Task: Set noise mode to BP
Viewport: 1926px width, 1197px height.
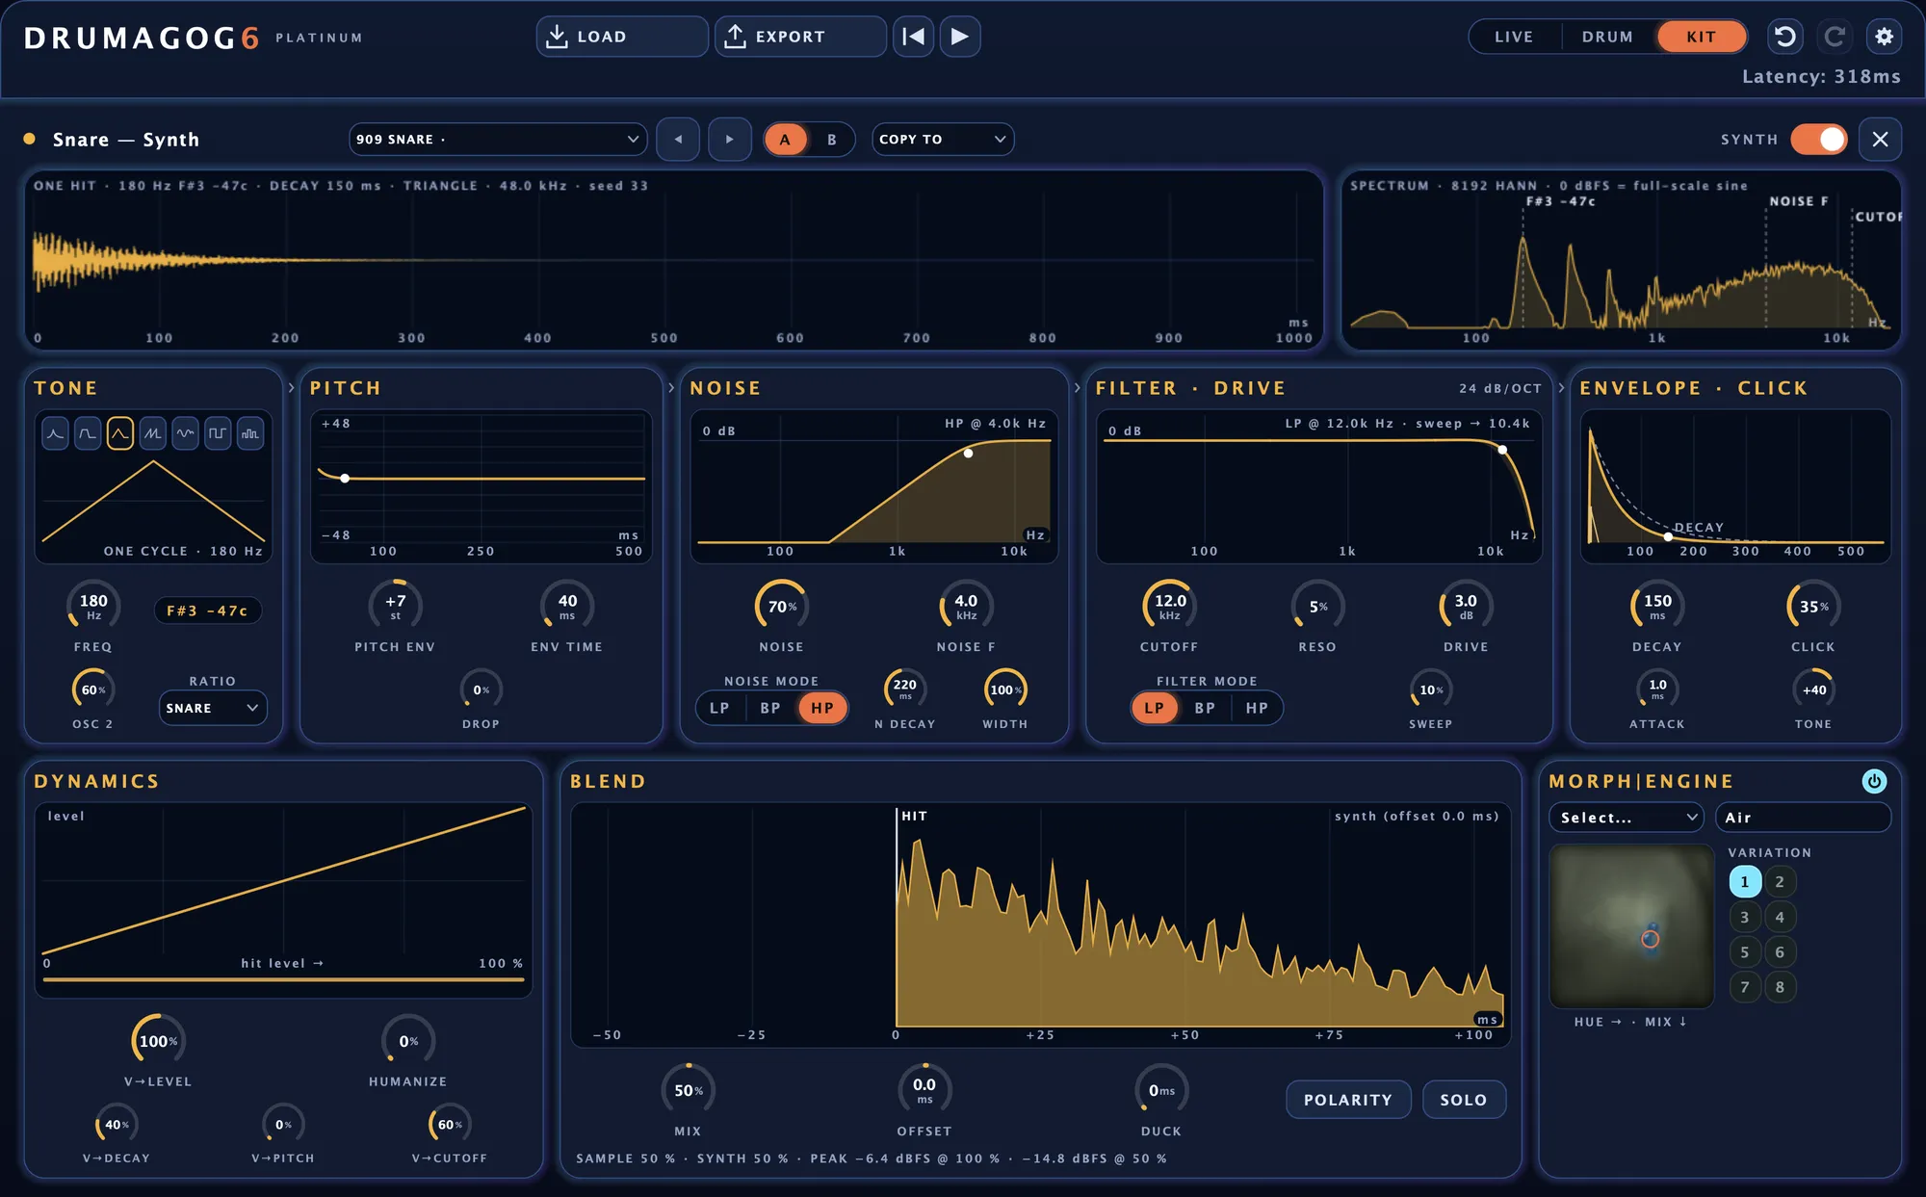Action: coord(770,708)
